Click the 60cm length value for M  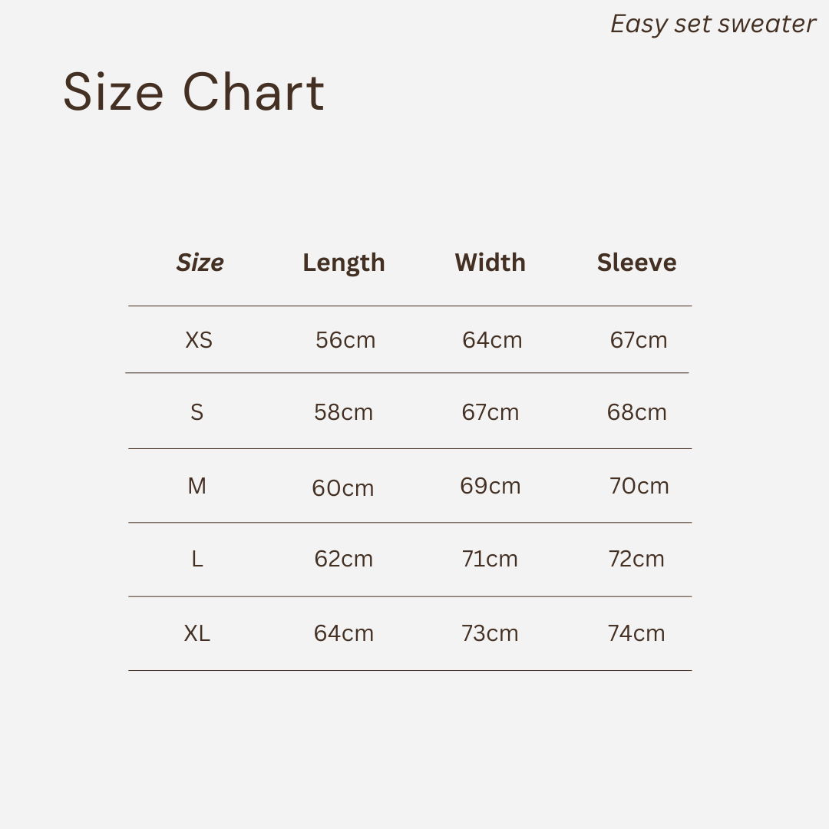click(343, 488)
